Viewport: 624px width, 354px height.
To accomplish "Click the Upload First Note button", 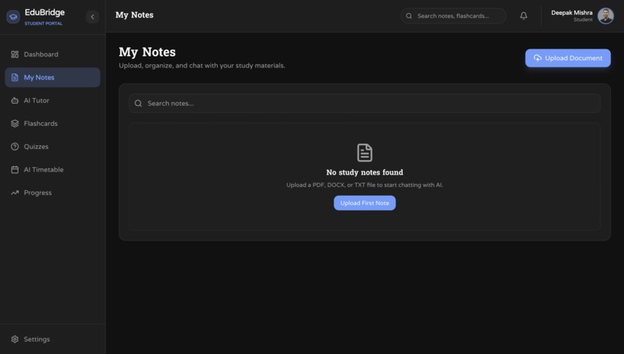I will (365, 203).
